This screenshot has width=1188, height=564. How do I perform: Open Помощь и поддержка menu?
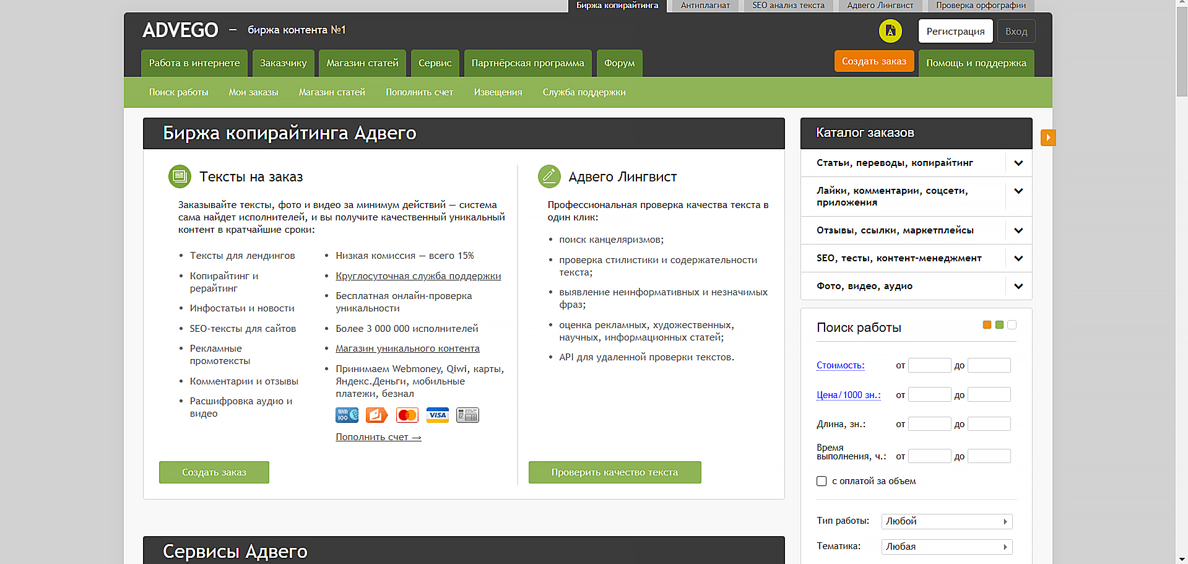tap(976, 63)
